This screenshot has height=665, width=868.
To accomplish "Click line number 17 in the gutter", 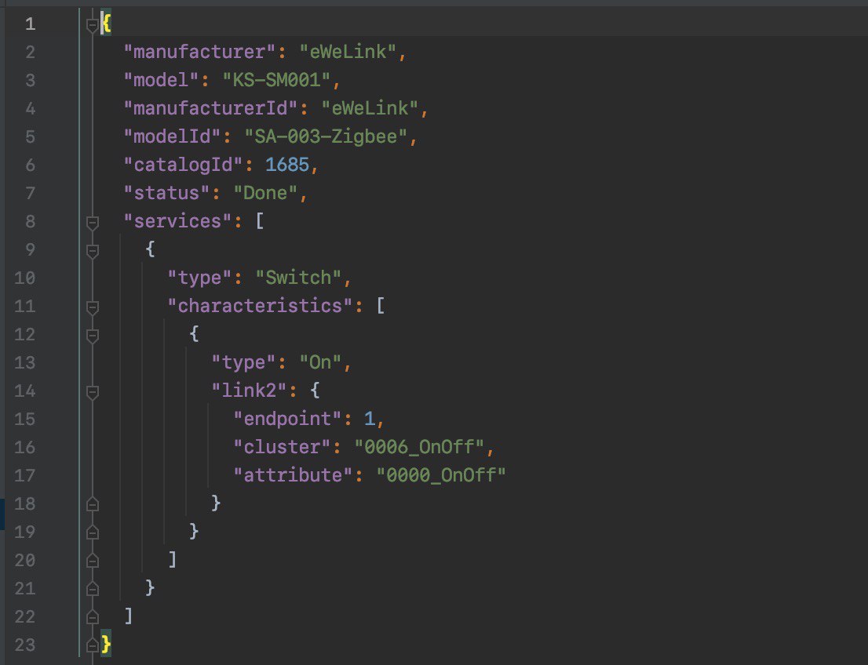I will pos(24,475).
